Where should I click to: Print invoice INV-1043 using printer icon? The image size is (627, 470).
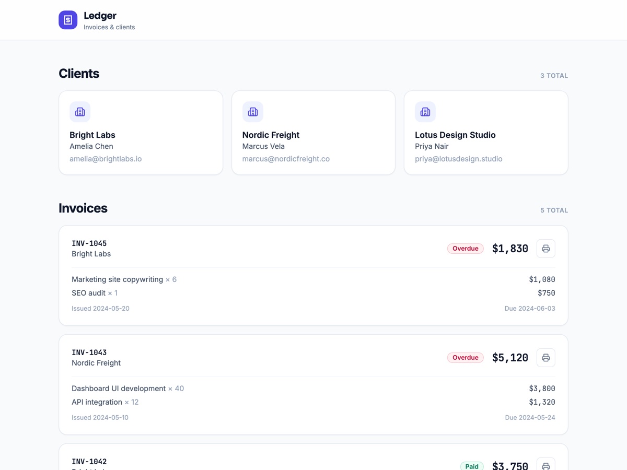545,358
